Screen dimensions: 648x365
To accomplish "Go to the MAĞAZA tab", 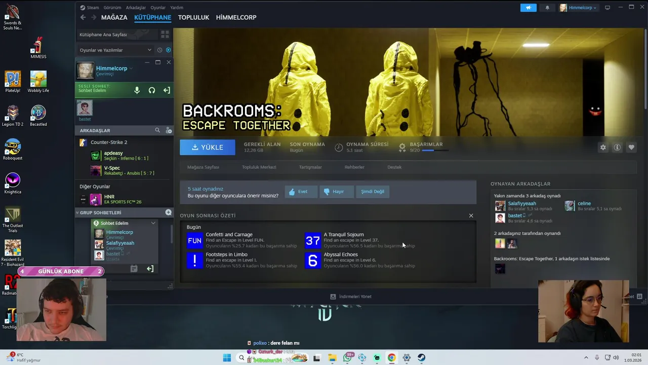I will point(114,17).
